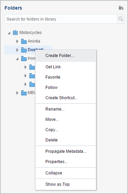Focus the folder search input field
This screenshot has height=194, width=128.
[x=61, y=19]
